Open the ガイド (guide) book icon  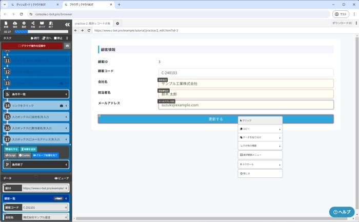tap(42, 24)
